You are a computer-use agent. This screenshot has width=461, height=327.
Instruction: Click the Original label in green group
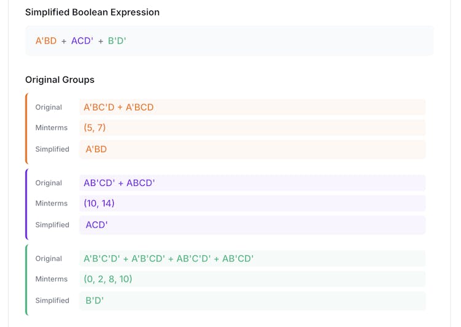pos(49,259)
